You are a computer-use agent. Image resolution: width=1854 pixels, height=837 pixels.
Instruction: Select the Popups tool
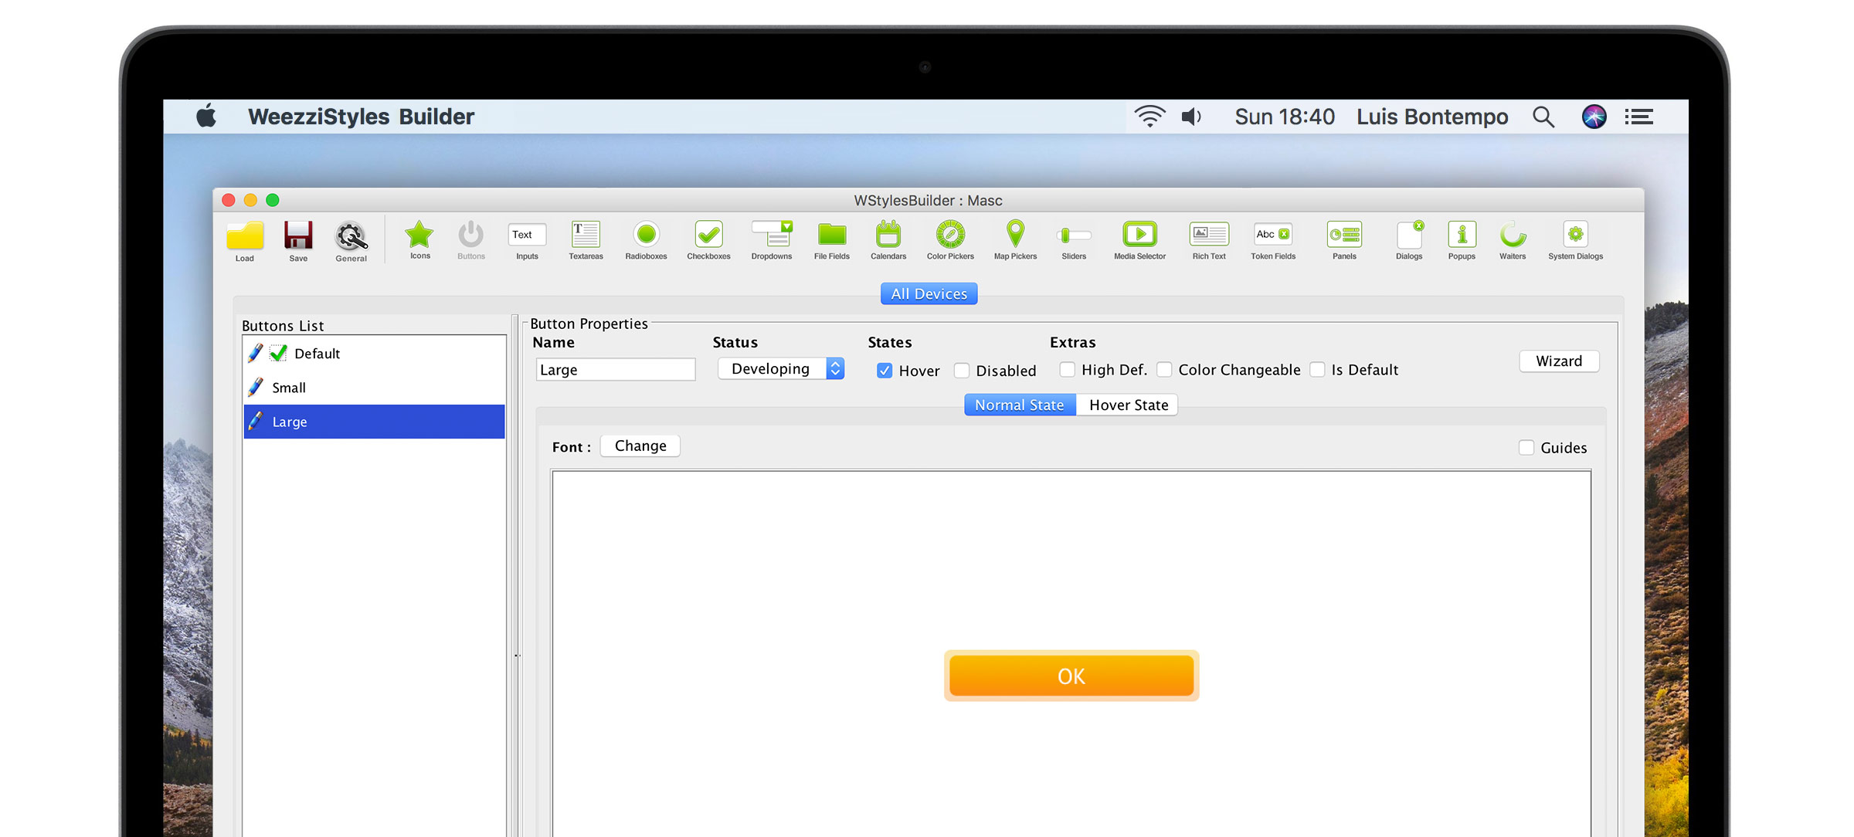tap(1462, 239)
